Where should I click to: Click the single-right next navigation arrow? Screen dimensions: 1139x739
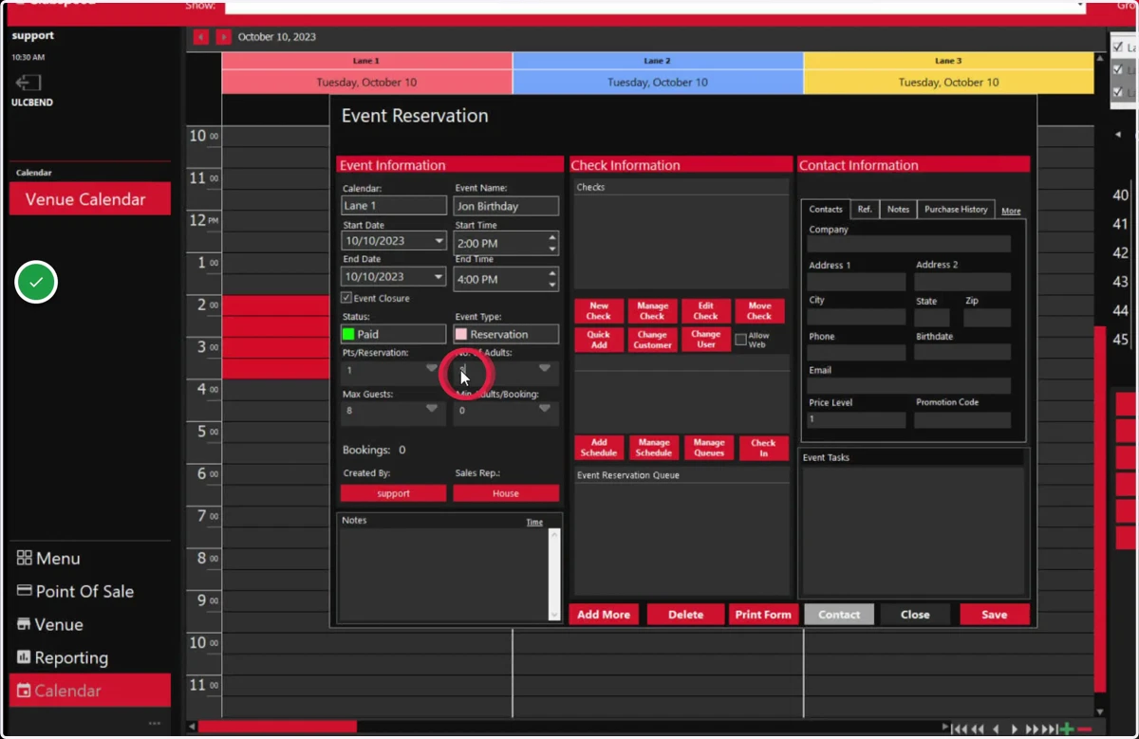point(1014,730)
